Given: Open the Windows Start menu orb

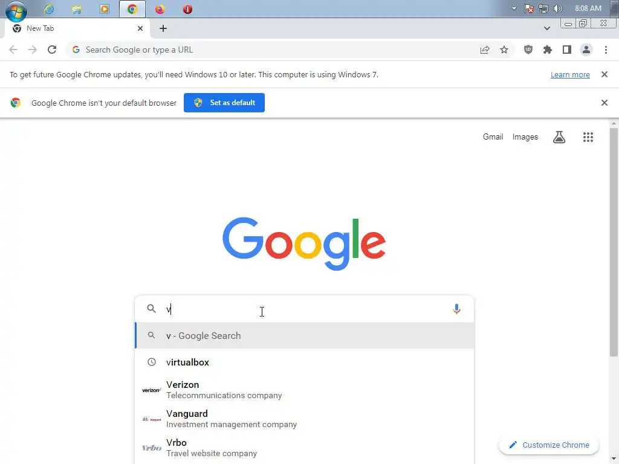Looking at the screenshot, I should pyautogui.click(x=16, y=10).
